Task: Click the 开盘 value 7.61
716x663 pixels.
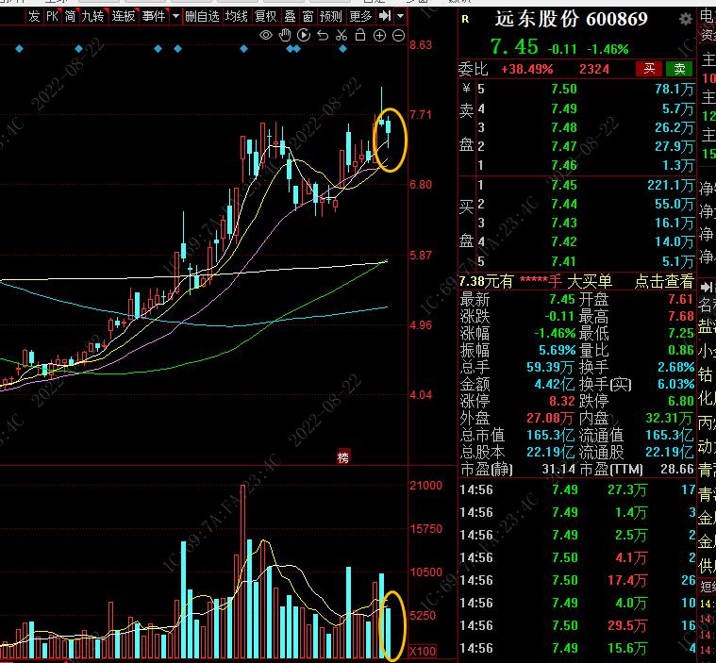Action: [x=681, y=300]
